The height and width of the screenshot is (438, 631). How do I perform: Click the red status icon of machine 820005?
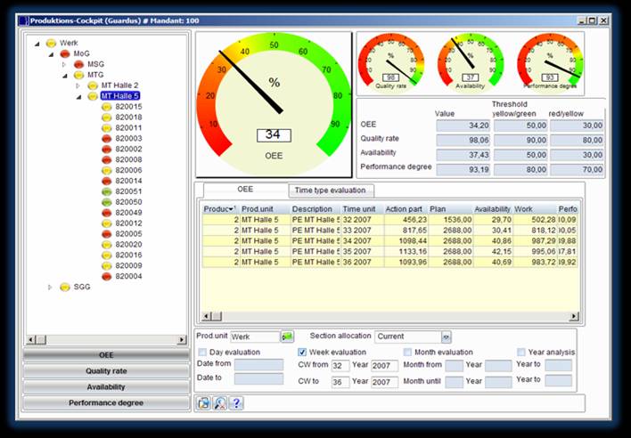point(106,234)
